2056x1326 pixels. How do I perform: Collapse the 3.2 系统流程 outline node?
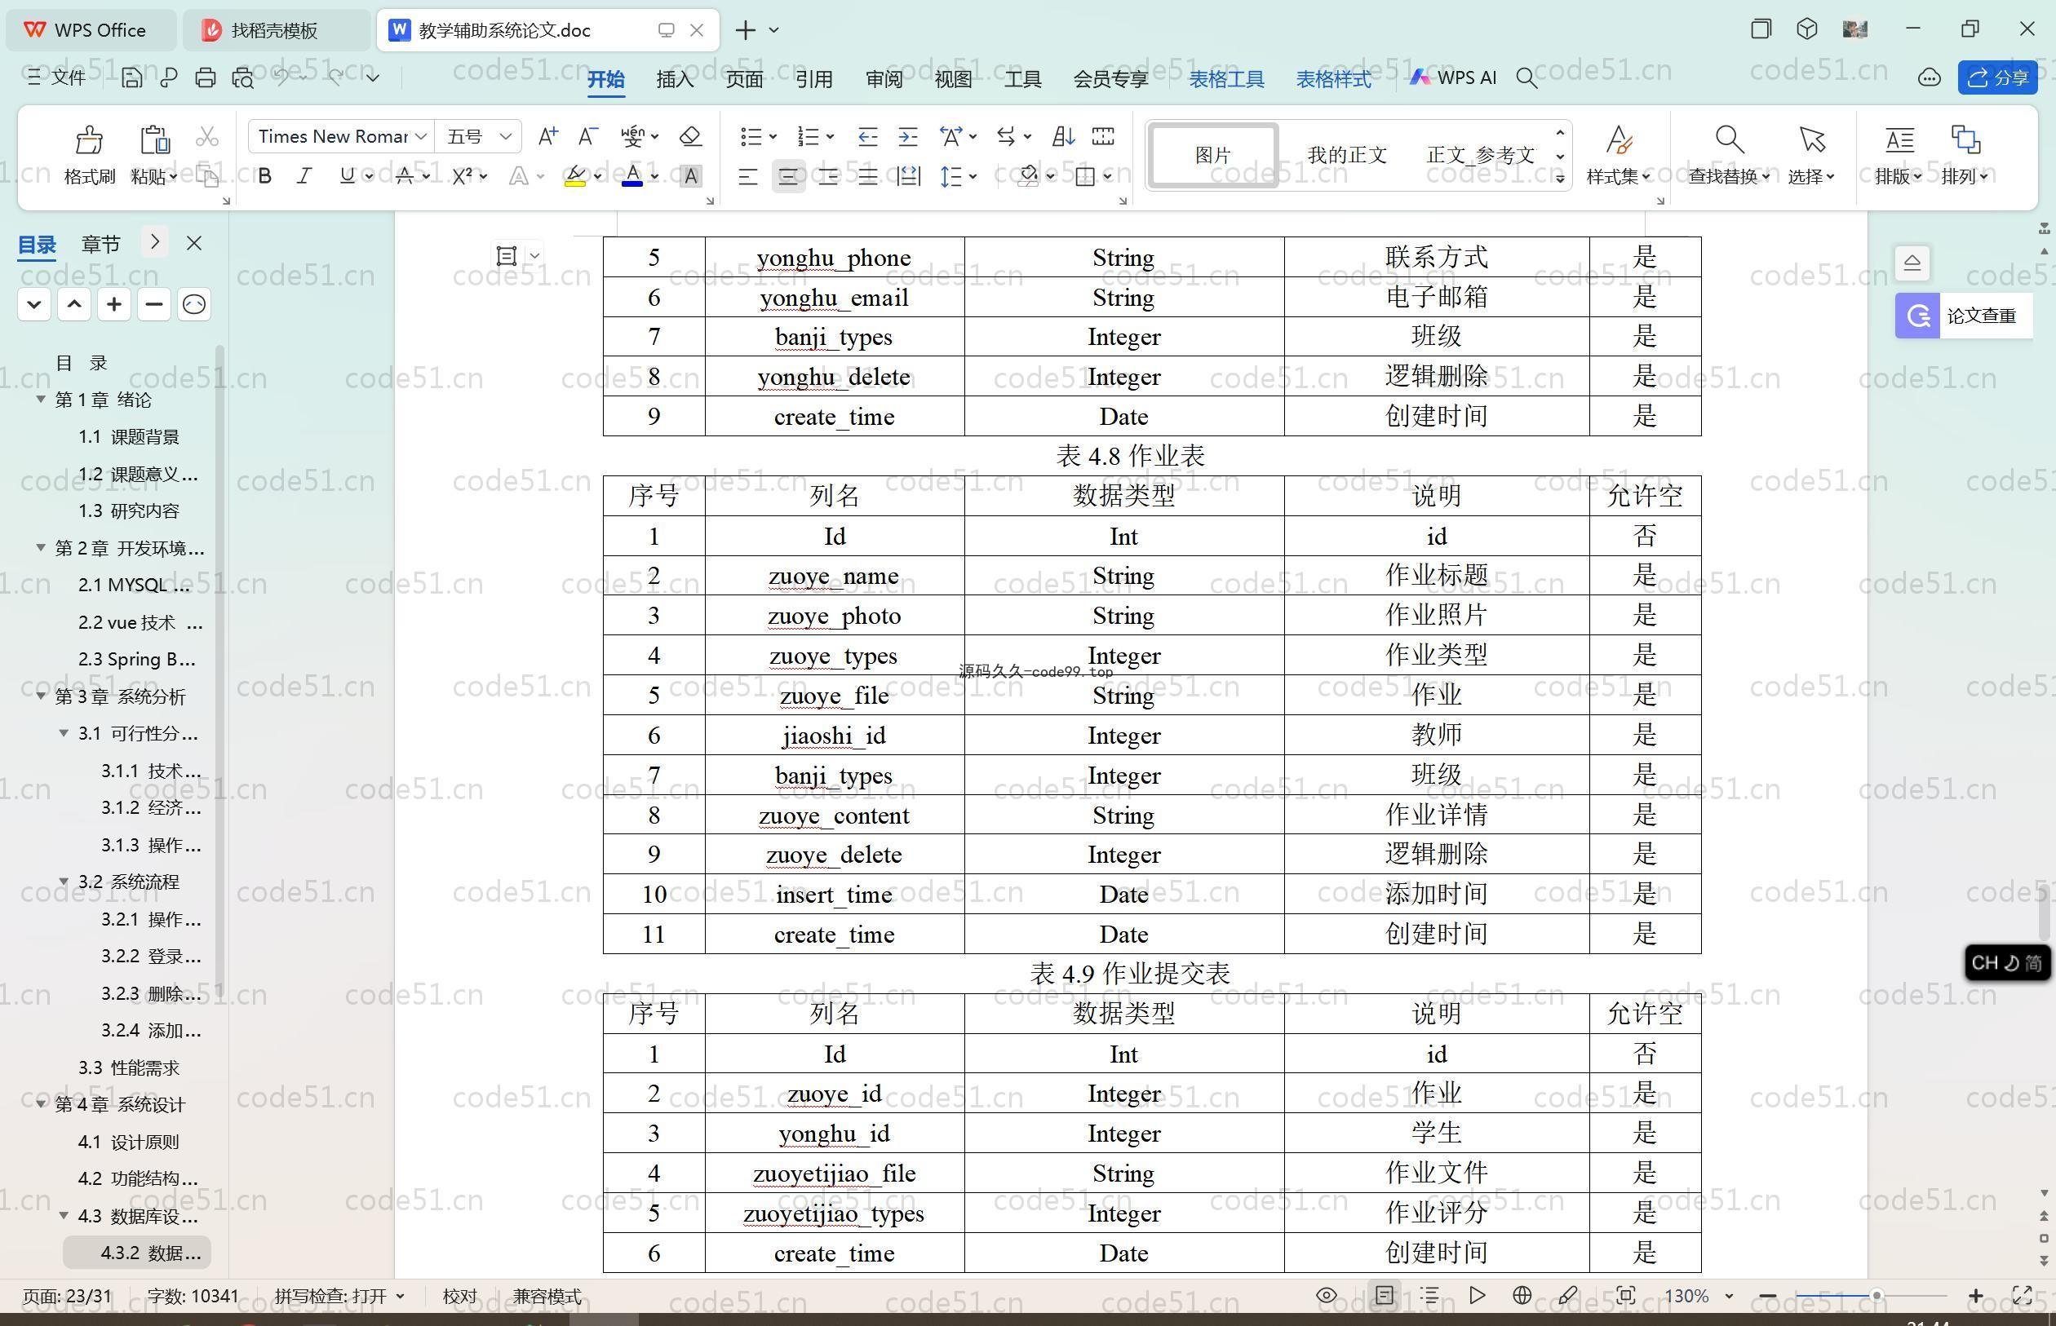pyautogui.click(x=64, y=881)
